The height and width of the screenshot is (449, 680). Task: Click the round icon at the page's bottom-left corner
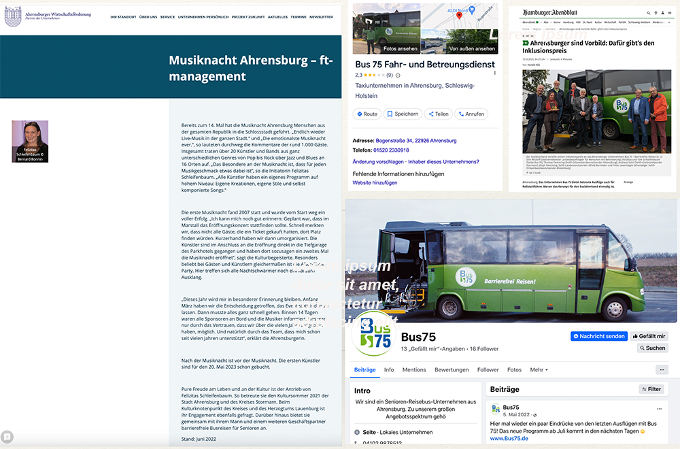point(7,437)
